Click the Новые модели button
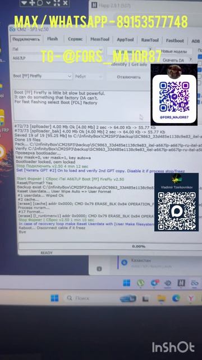 [x=174, y=52]
